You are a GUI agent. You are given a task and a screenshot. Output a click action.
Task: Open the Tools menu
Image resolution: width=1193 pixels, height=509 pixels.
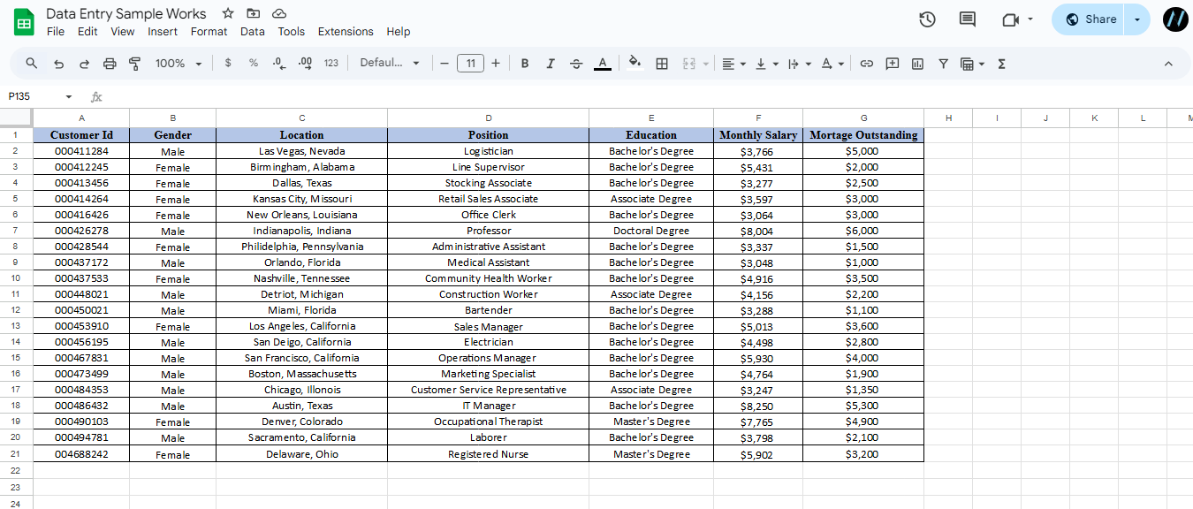coord(292,31)
